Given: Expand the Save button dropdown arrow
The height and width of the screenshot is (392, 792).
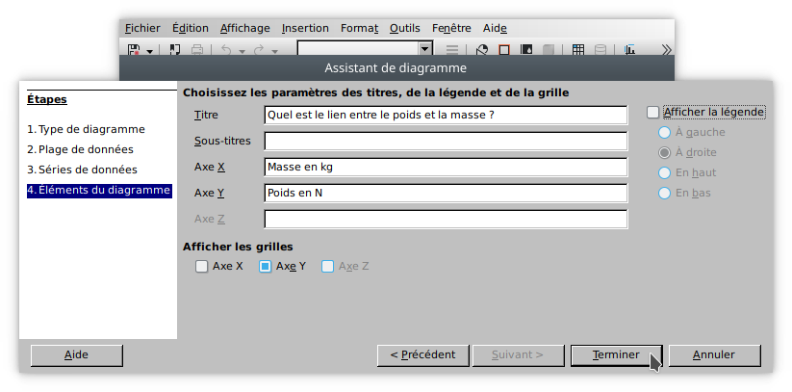Looking at the screenshot, I should coord(150,50).
